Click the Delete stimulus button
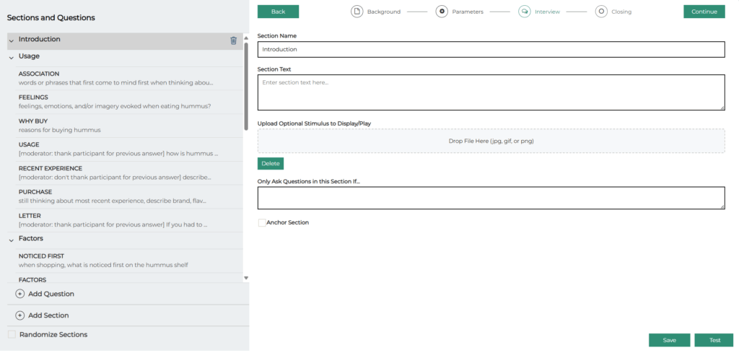Screen dimensions: 739x358 click(x=271, y=163)
